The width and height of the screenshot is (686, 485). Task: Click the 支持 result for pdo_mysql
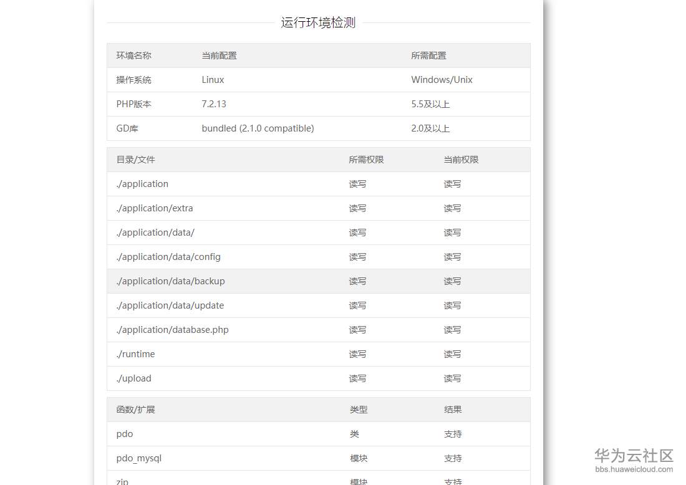[x=453, y=458]
